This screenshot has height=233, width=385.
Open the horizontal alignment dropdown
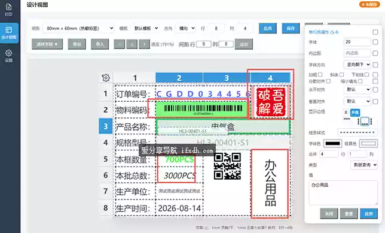click(357, 89)
